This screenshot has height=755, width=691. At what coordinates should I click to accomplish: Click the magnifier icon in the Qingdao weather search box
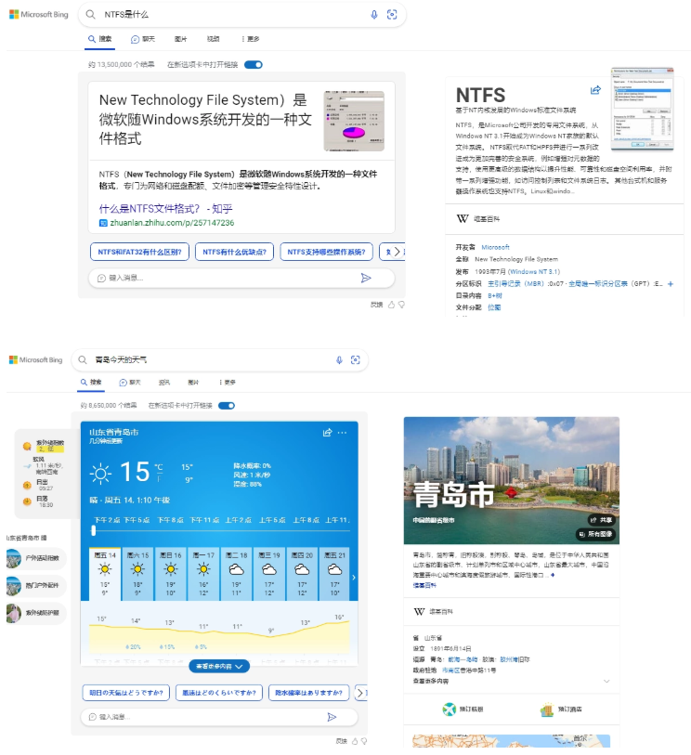(83, 359)
